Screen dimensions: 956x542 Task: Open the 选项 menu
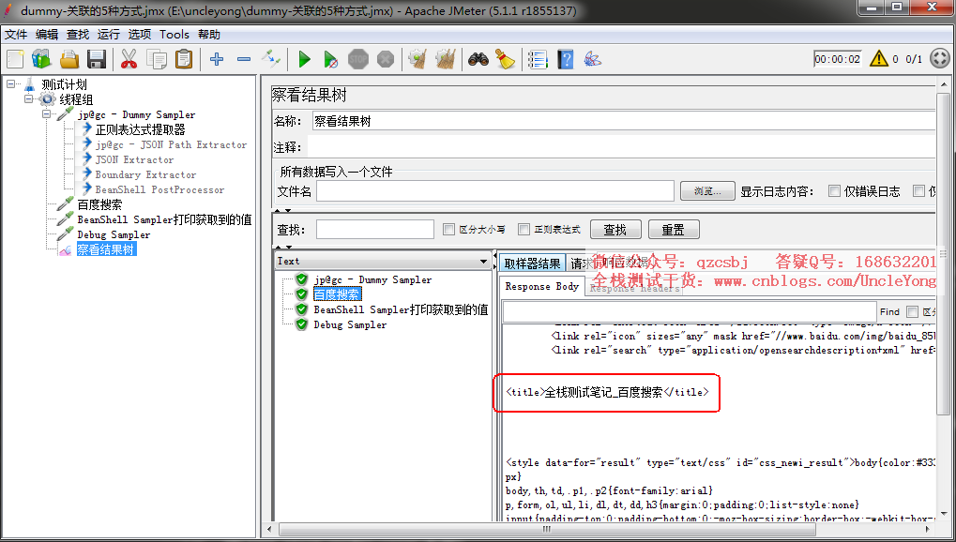pyautogui.click(x=140, y=35)
